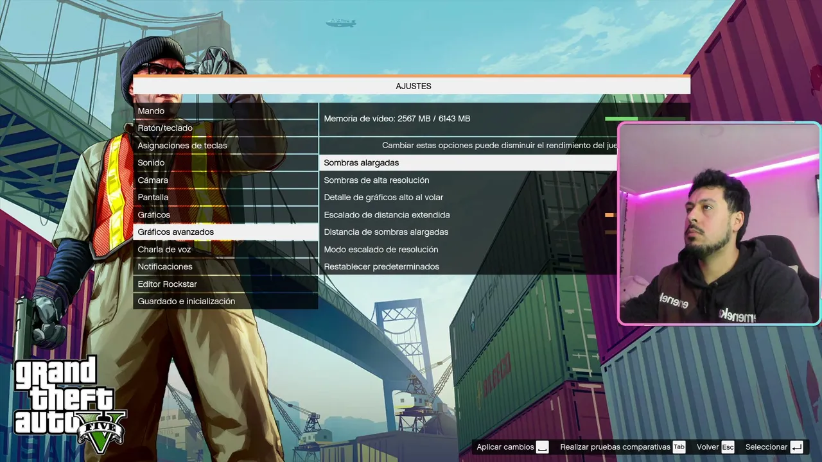Open the Pantalla settings
The height and width of the screenshot is (462, 822).
click(x=225, y=198)
